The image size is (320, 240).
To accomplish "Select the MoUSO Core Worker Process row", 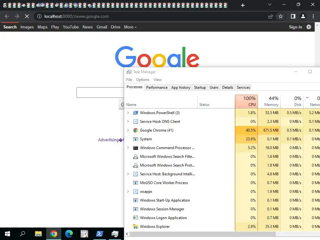I will [x=222, y=182].
